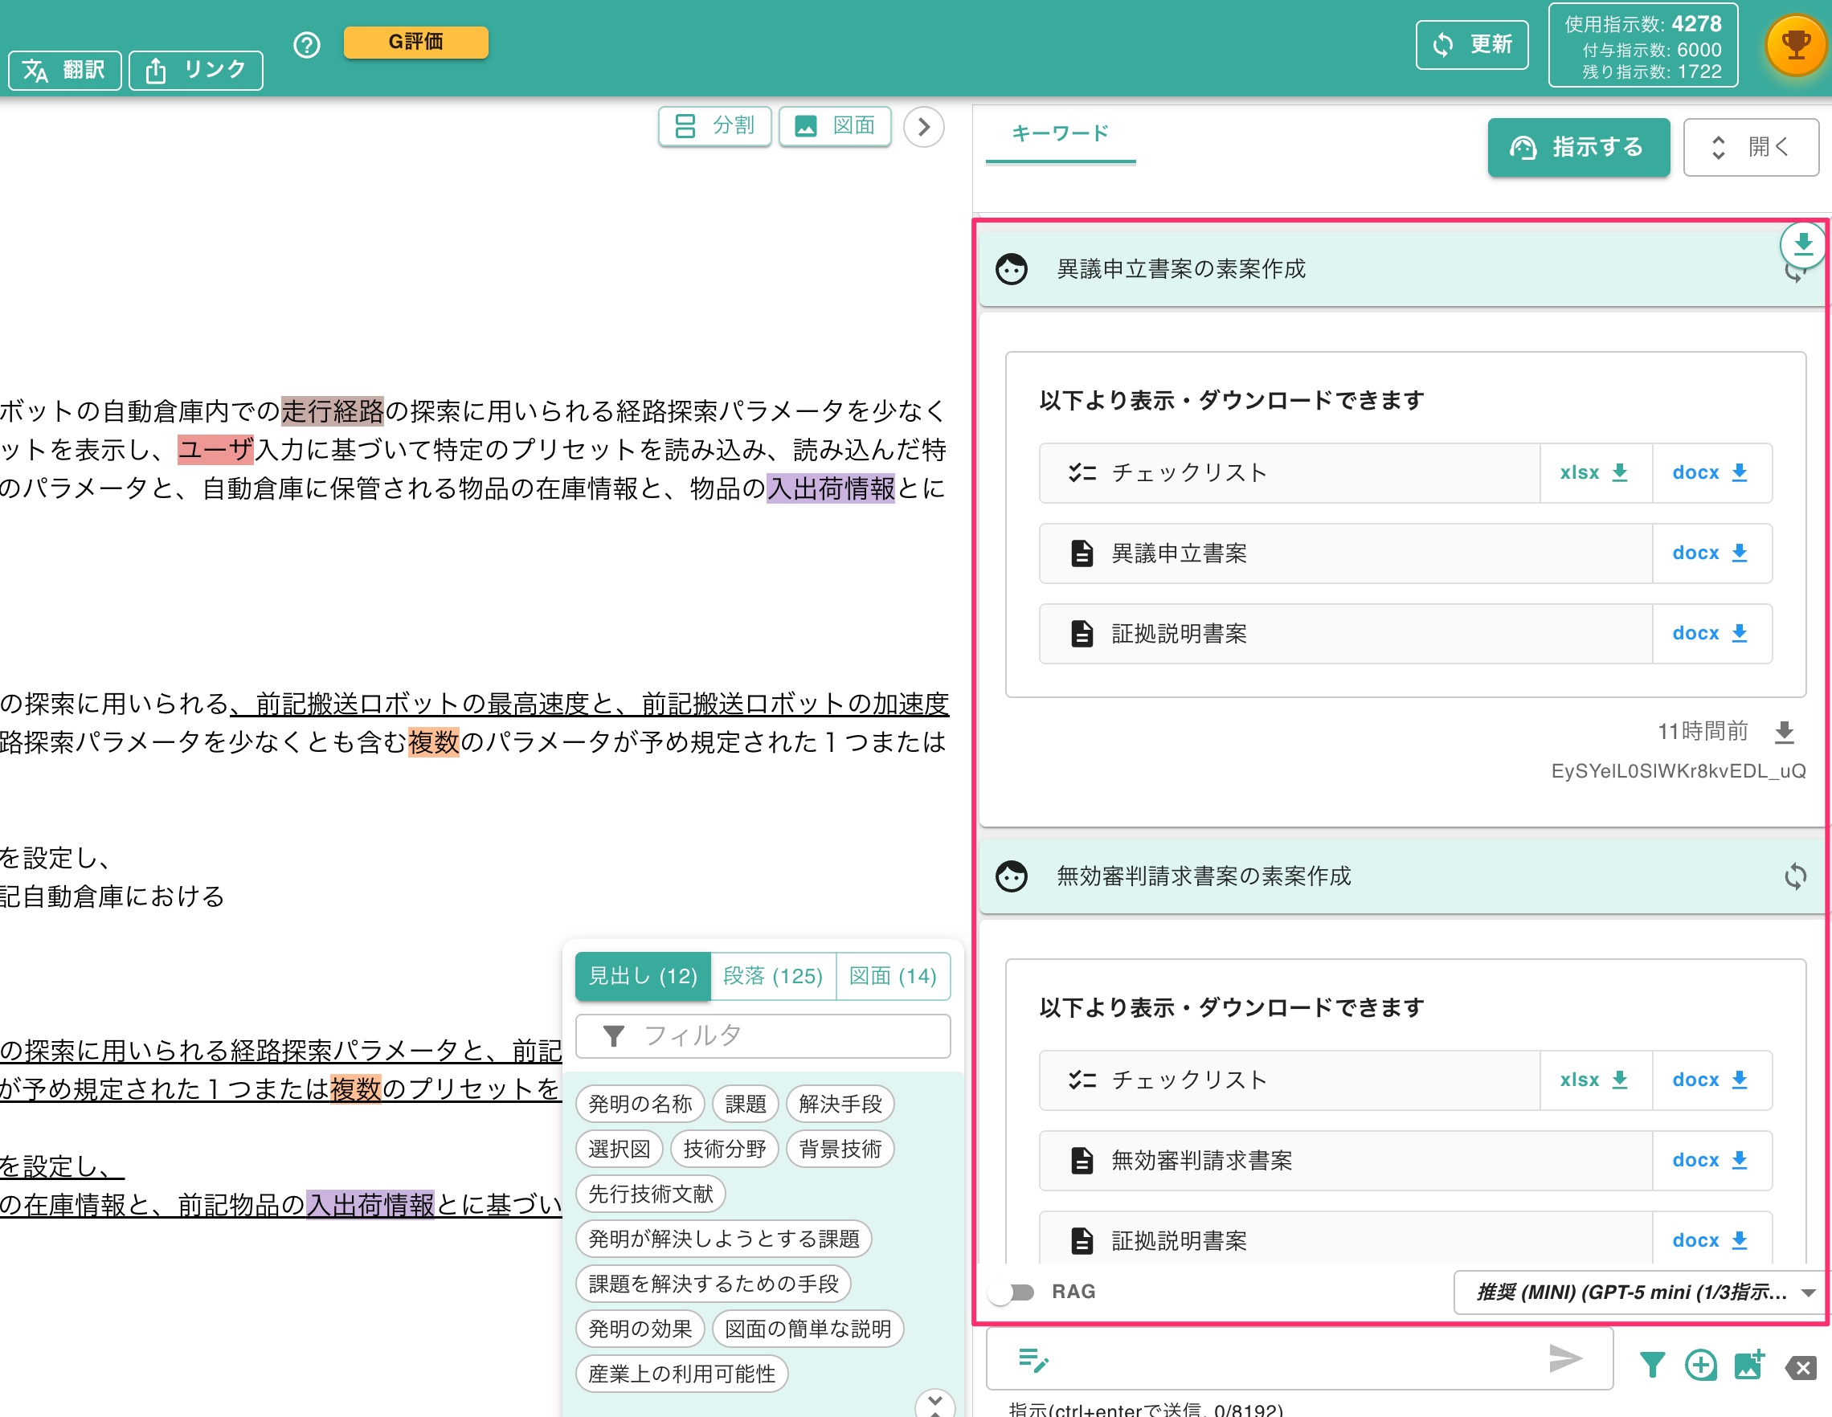Image resolution: width=1832 pixels, height=1417 pixels.
Task: Download first チェックリスト as xlsx
Action: click(x=1595, y=473)
